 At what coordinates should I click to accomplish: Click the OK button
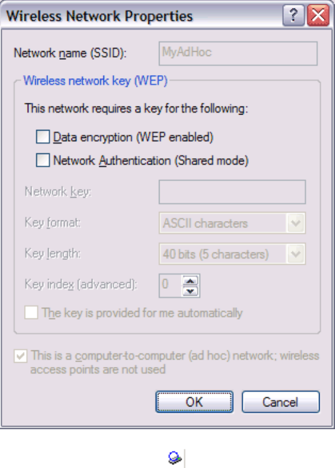tap(195, 402)
